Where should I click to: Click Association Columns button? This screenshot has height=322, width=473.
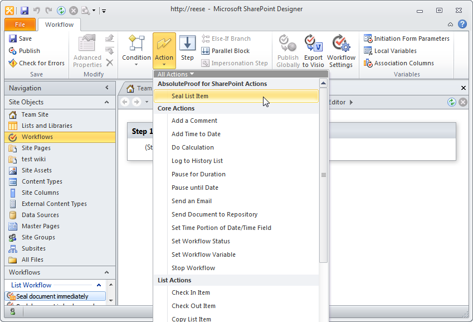tap(399, 63)
